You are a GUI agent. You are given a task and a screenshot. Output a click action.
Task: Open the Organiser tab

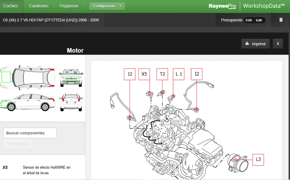point(69,6)
